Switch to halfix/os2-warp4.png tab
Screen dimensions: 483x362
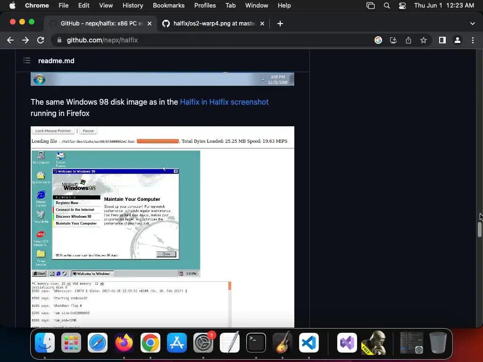(x=214, y=24)
